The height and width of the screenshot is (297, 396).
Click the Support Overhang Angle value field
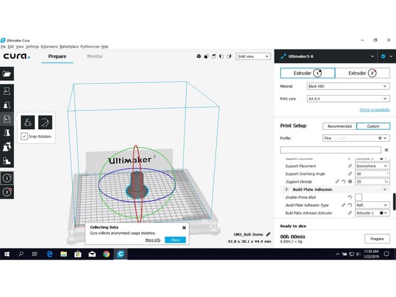pos(373,174)
